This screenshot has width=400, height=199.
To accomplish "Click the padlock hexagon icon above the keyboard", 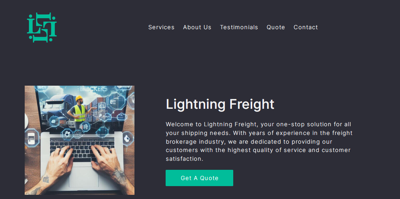I will (67, 134).
